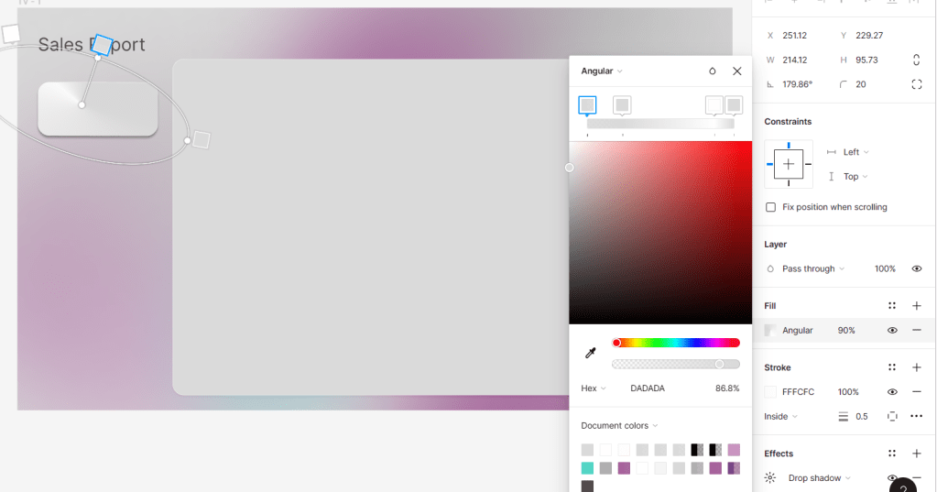937x492 pixels.
Task: Remove the Angular fill layer
Action: (x=916, y=330)
